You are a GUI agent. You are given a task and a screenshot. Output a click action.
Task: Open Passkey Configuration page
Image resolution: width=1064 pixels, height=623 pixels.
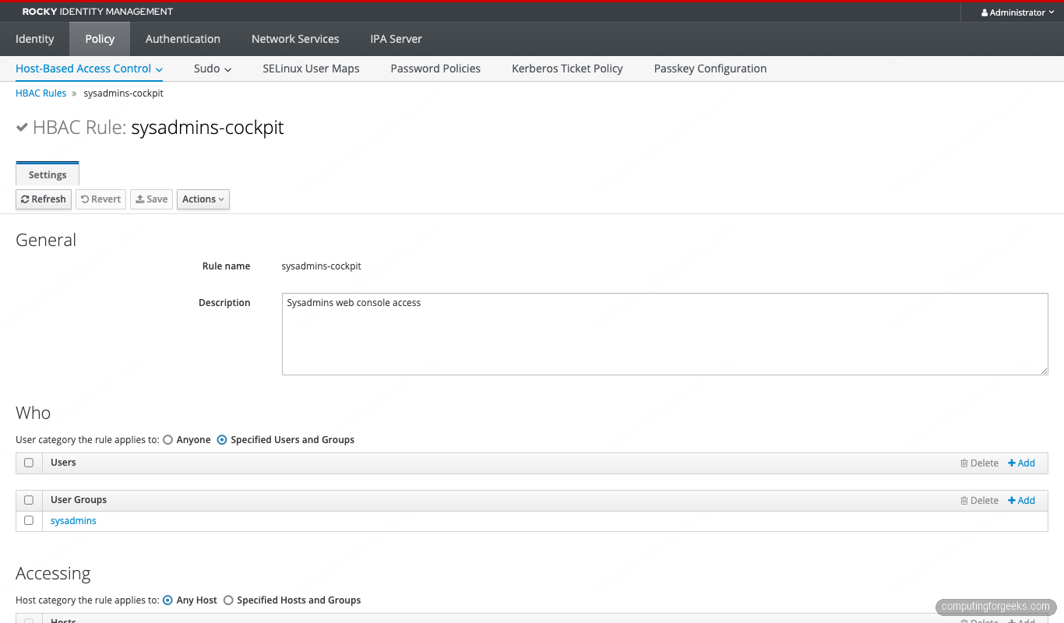[x=710, y=69]
